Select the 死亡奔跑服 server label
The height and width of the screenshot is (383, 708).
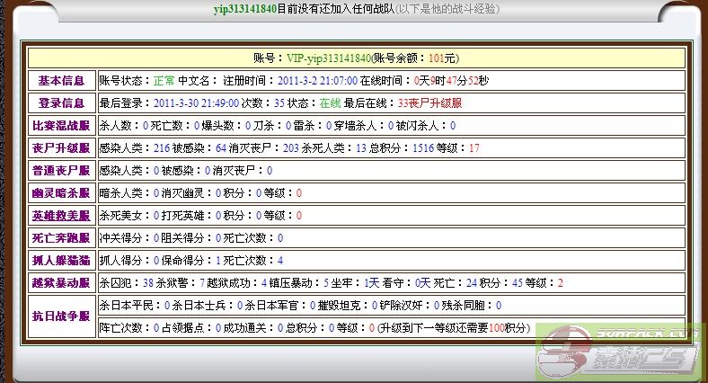[61, 237]
